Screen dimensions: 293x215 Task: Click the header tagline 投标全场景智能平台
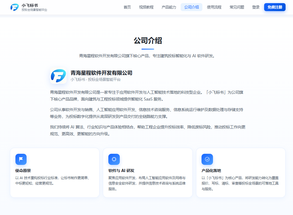34,10
